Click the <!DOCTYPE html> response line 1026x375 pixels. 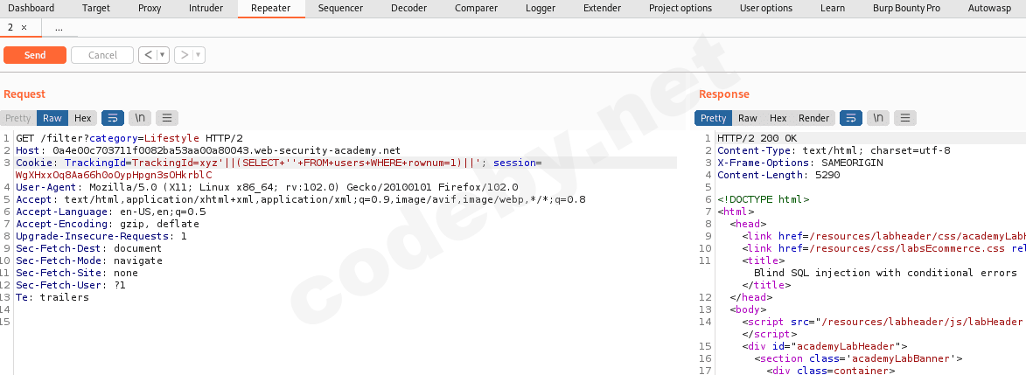point(764,199)
